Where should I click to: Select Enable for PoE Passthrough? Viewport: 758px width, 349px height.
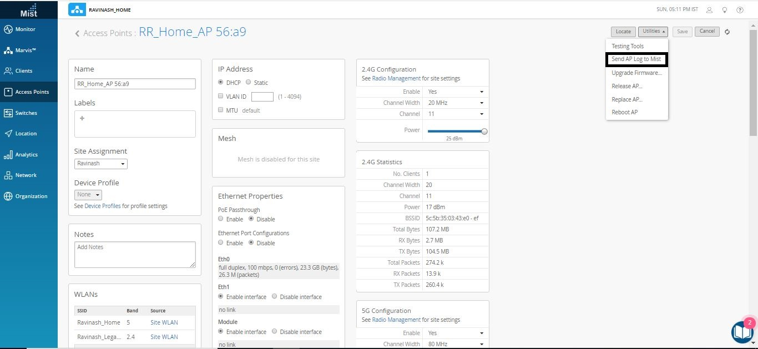[x=221, y=219]
